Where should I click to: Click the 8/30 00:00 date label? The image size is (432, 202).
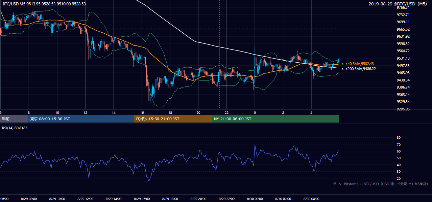255,199
